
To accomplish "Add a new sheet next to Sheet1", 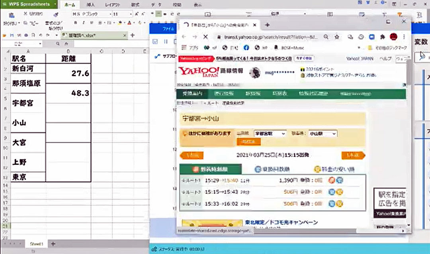I will click(53, 244).
